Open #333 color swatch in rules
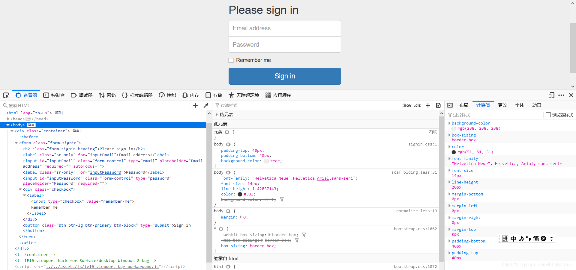Screen dimensions: 576x270 [240, 194]
